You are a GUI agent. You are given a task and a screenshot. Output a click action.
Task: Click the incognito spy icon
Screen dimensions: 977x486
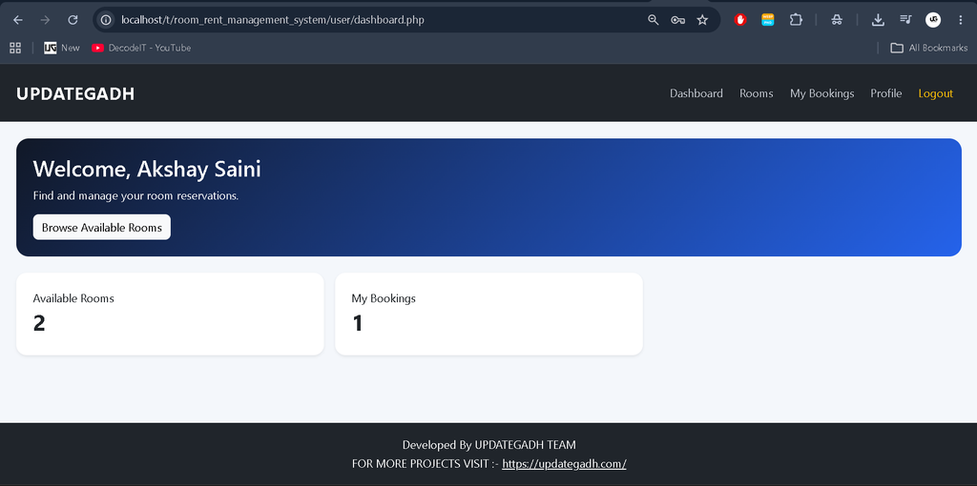pos(837,20)
